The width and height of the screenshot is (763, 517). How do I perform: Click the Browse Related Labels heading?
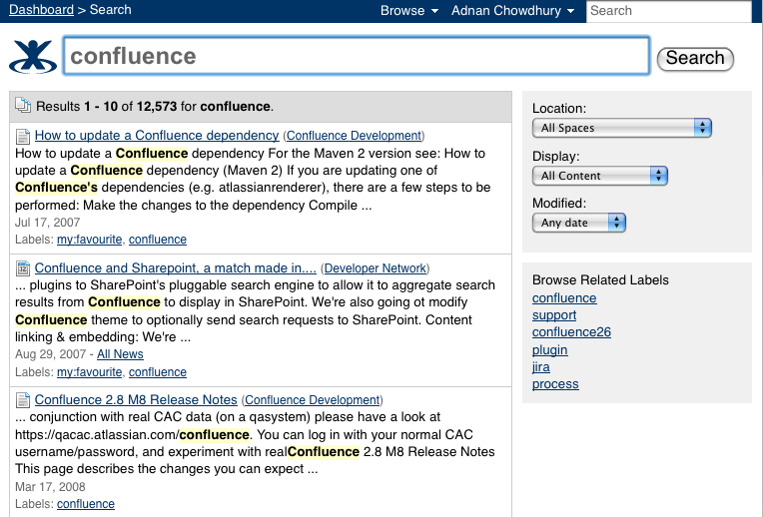tap(600, 280)
